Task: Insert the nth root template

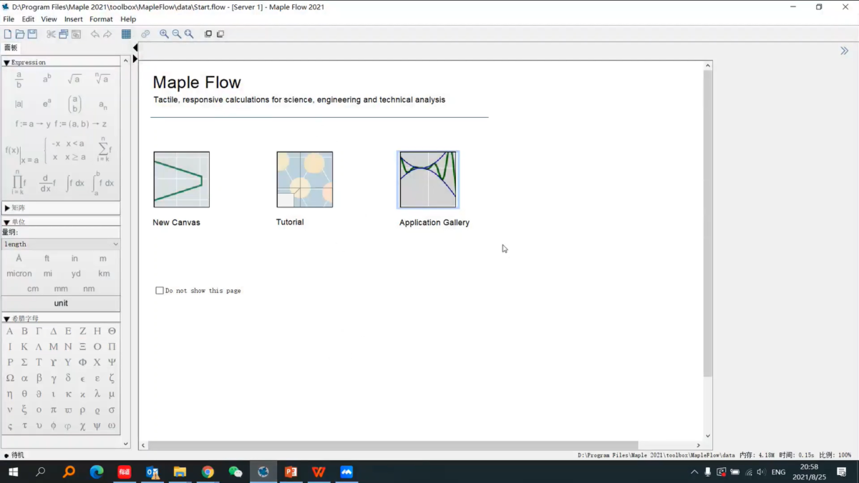Action: click(x=102, y=79)
